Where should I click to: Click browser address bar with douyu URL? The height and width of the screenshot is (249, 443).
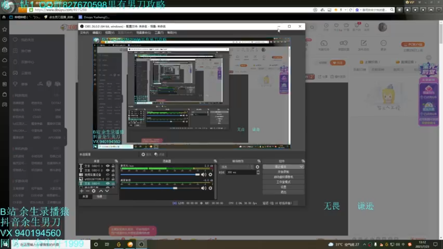pyautogui.click(x=169, y=10)
